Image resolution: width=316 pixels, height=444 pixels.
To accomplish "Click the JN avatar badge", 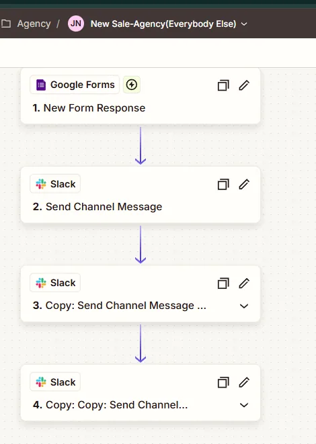I will tap(76, 24).
